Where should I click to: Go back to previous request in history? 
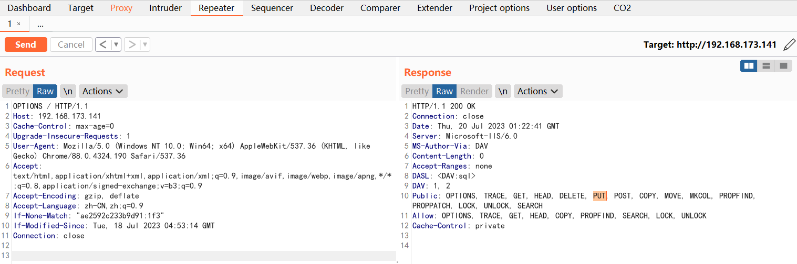103,45
